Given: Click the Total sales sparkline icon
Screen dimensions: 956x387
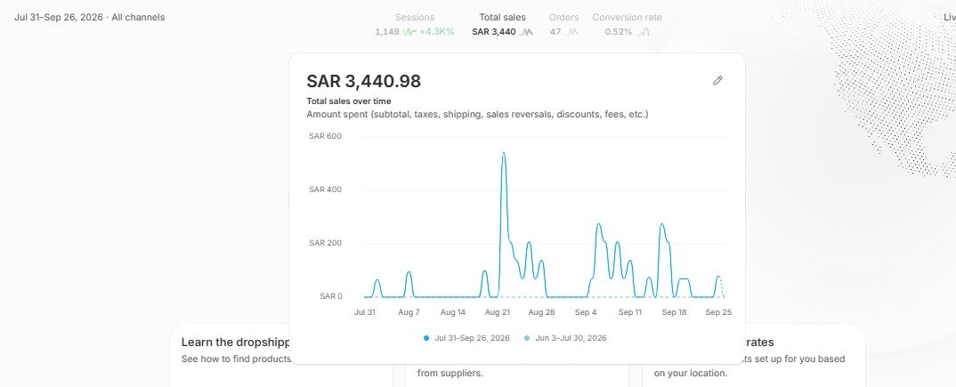Looking at the screenshot, I should pos(526,32).
